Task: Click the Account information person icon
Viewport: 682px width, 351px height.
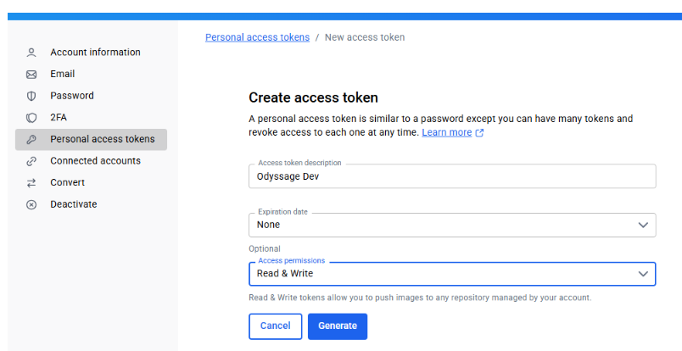Action: point(31,53)
